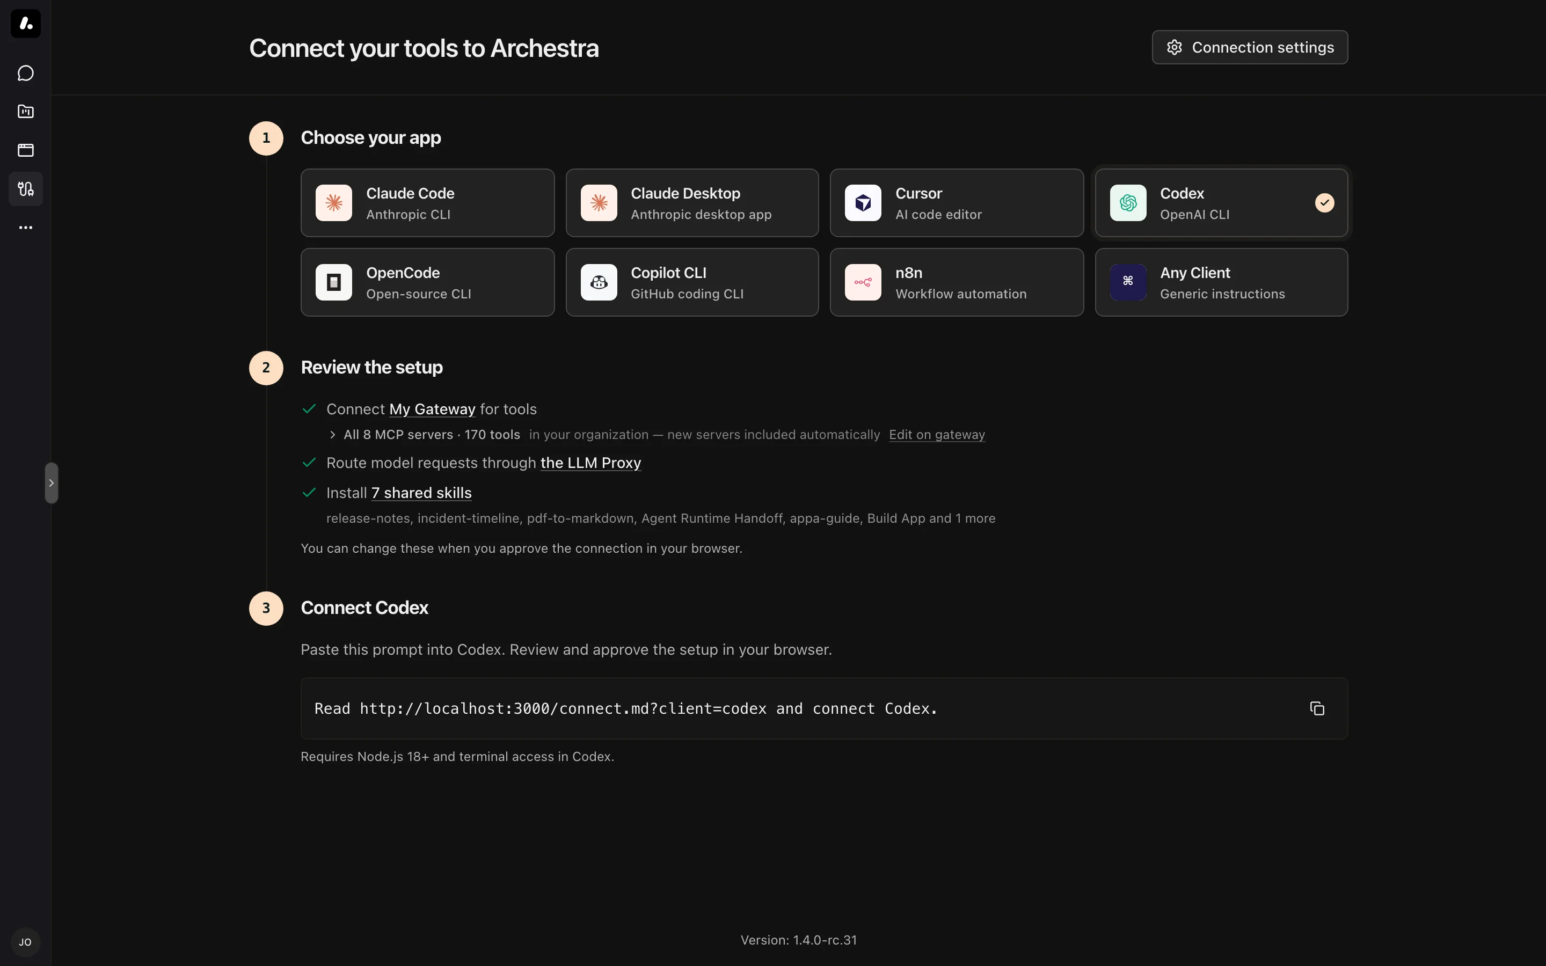This screenshot has width=1546, height=966.
Task: Click the n8n workflow nodes icon
Action: pyautogui.click(x=863, y=282)
